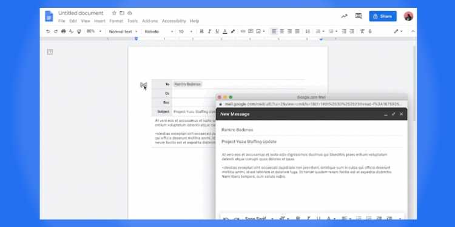Add a comment with the toolbar comment icon
This screenshot has height=227, width=455.
click(x=251, y=31)
